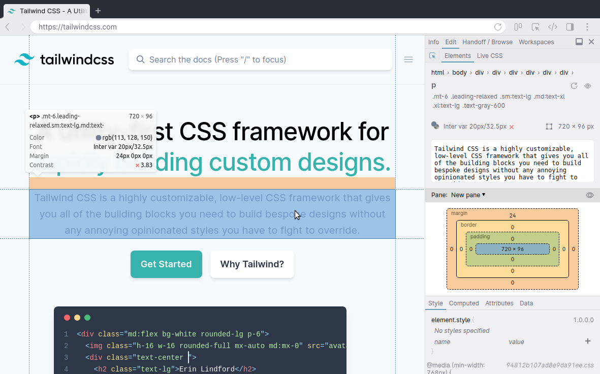The width and height of the screenshot is (600, 374).
Task: Click the refresh icon next to p element
Action: [574, 86]
